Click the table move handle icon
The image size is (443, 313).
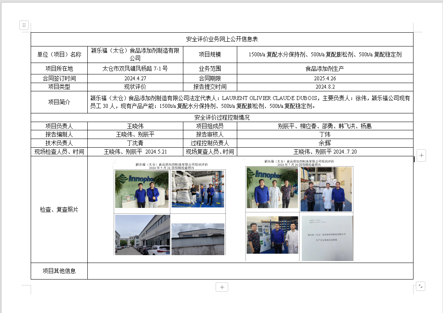[x=24, y=25]
